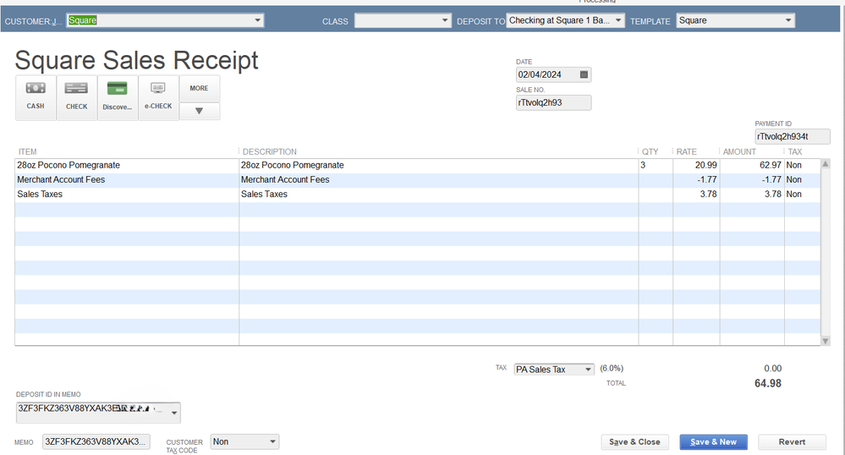Open the Template dropdown
The height and width of the screenshot is (455, 845).
[x=788, y=20]
